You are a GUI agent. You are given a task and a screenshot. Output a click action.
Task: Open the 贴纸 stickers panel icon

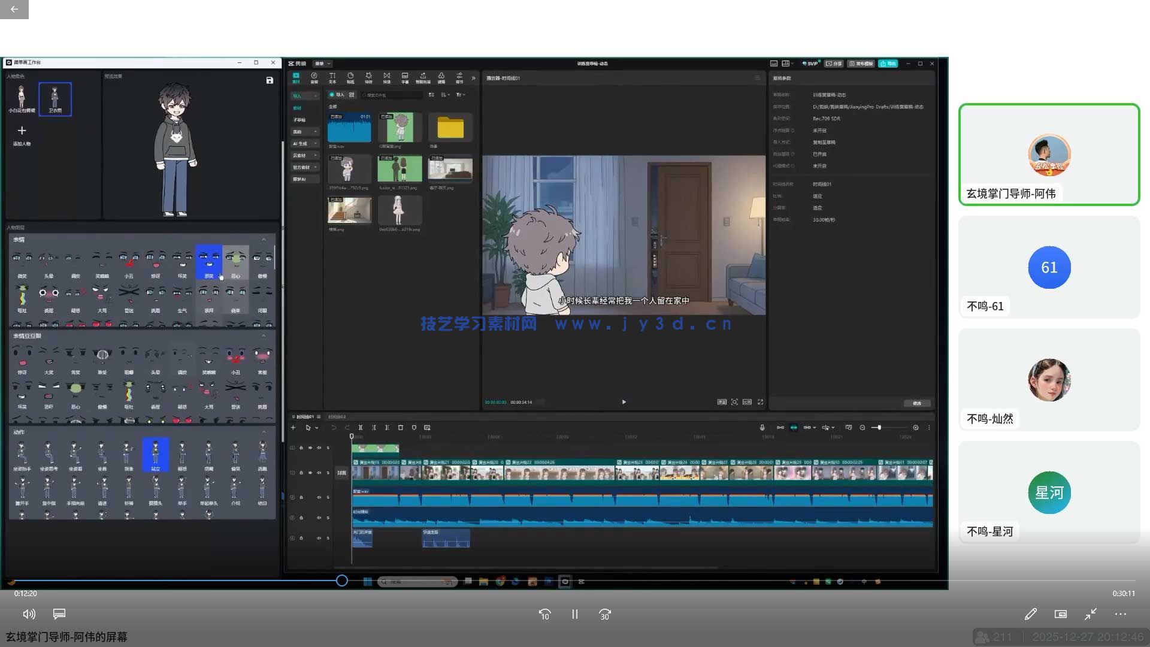tap(350, 78)
